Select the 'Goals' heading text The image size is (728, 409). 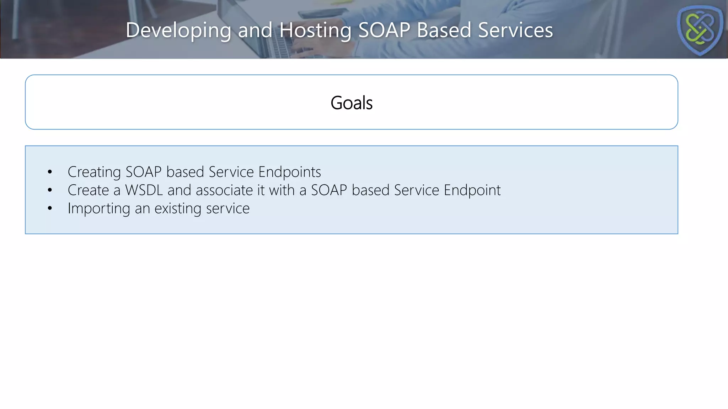351,103
